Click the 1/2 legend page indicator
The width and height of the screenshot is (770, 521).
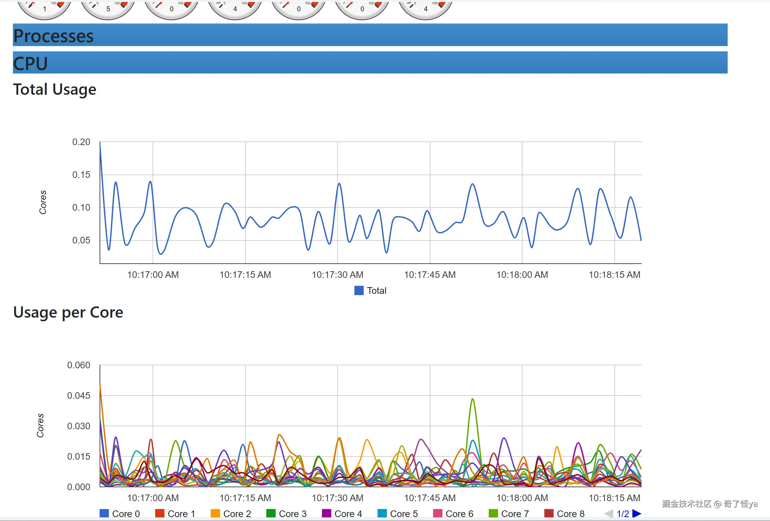(622, 514)
